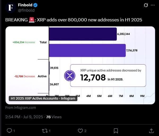Like the post with the heart icon
159x136 pixels.
[80, 130]
